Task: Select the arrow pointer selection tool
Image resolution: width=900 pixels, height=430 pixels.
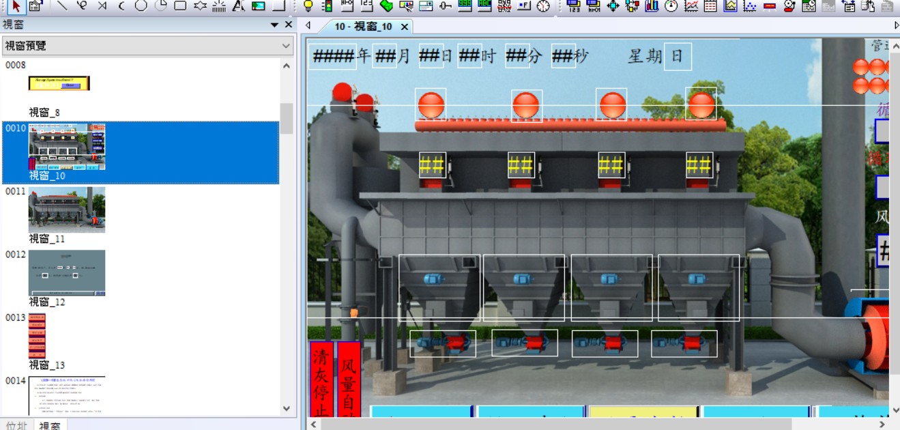Action: coord(16,6)
